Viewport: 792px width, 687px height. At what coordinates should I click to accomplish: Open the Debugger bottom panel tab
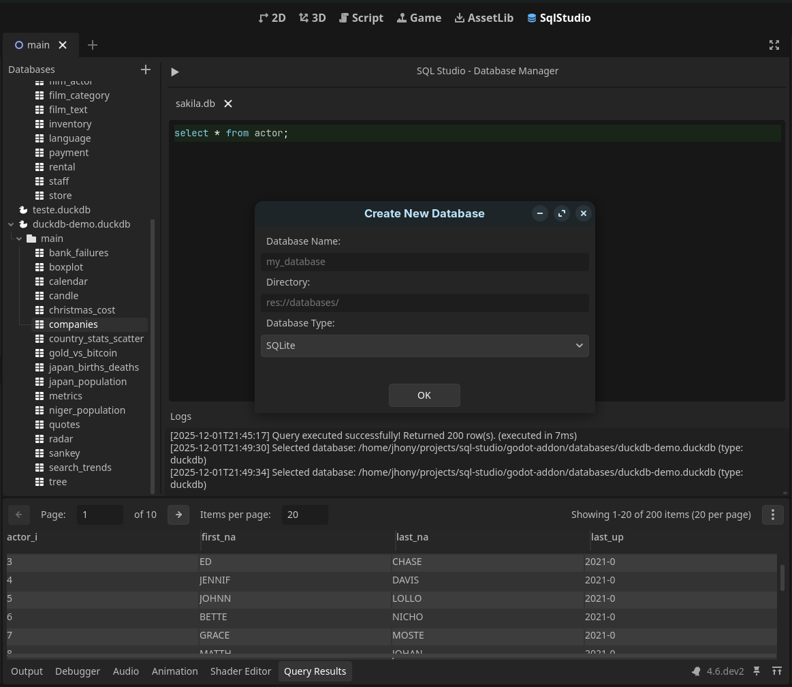coord(78,671)
